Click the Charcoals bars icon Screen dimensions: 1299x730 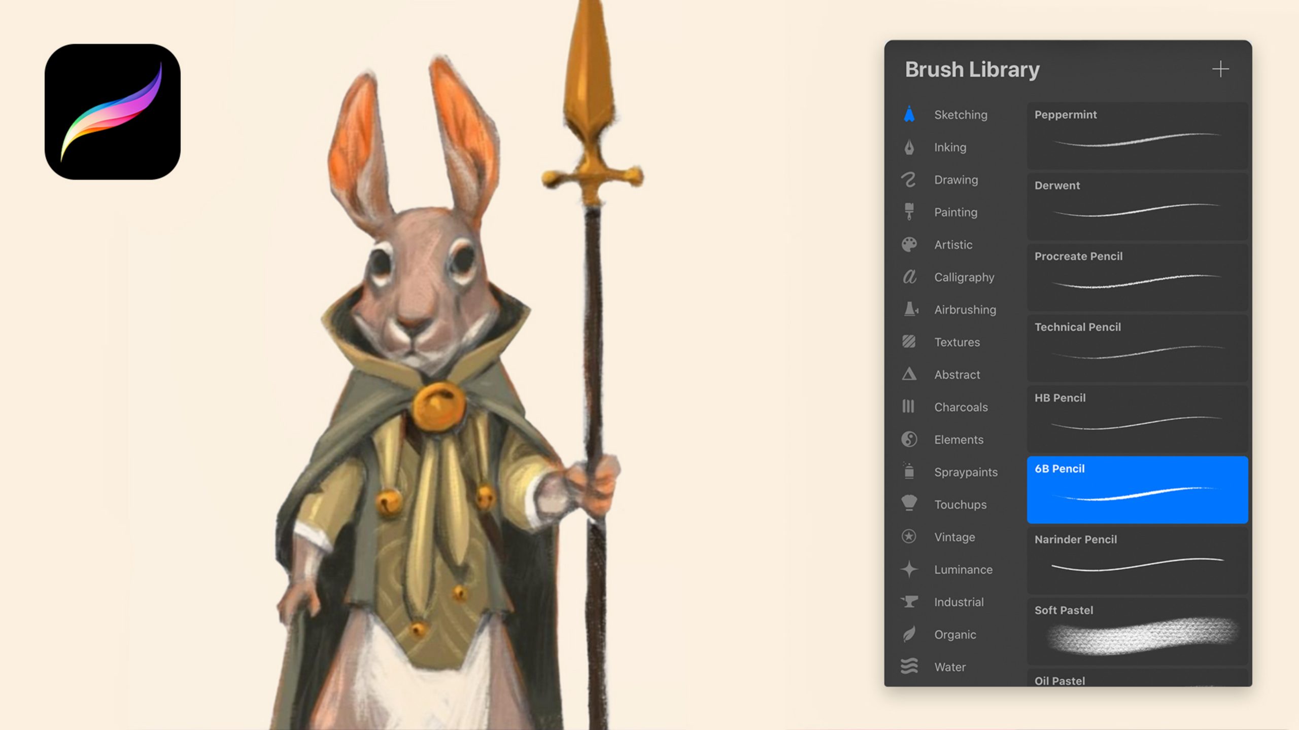tap(908, 407)
